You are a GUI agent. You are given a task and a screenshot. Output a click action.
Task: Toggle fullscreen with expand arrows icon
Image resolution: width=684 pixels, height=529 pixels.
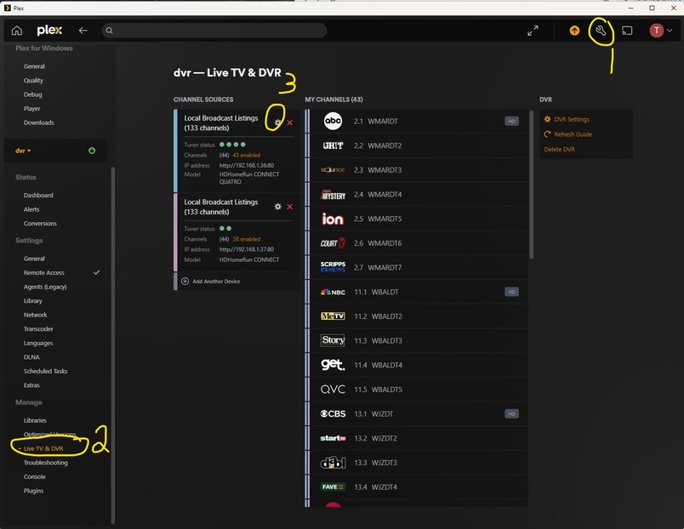pos(533,31)
